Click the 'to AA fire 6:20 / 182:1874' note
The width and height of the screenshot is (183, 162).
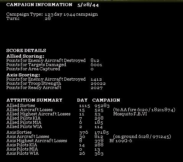144,110
